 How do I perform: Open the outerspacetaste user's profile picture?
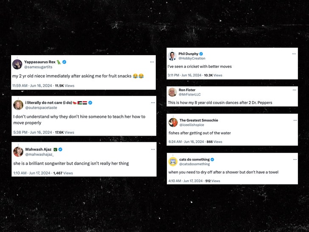(18, 105)
